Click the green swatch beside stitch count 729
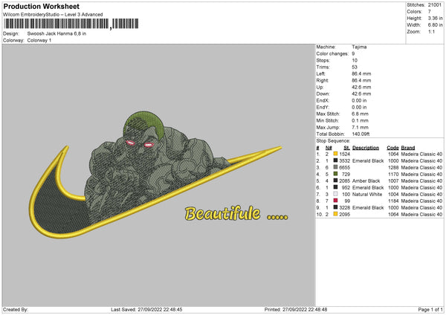Viewport: 446px width, 315px height. click(x=335, y=174)
